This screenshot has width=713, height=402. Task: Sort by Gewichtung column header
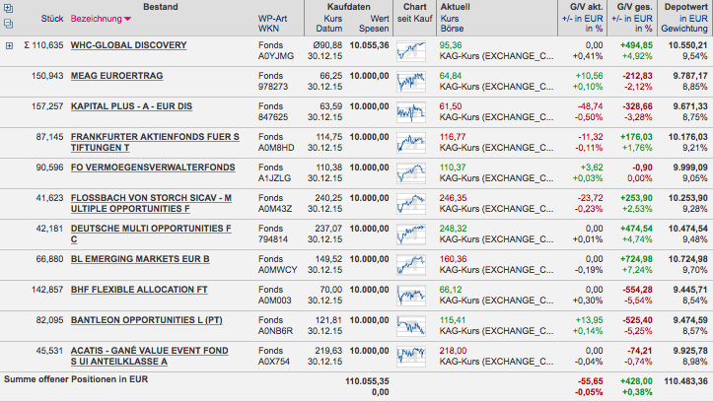(684, 29)
